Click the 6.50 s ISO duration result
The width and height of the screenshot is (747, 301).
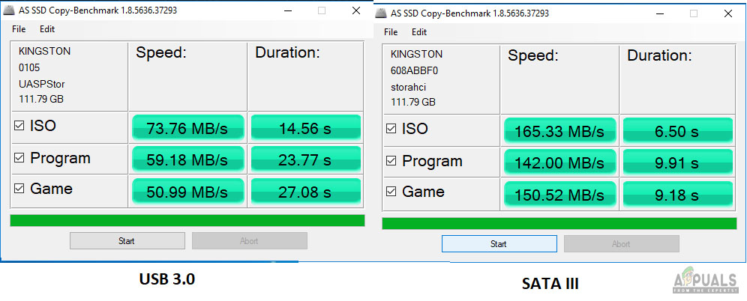click(678, 131)
